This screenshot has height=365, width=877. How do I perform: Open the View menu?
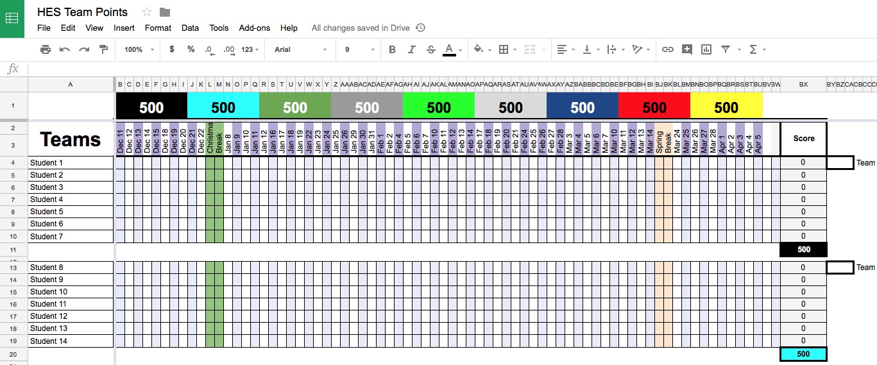(94, 28)
